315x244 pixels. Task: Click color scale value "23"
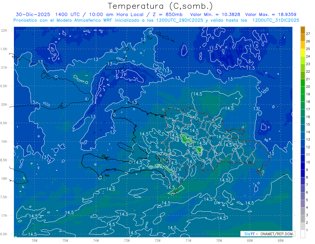click(308, 64)
